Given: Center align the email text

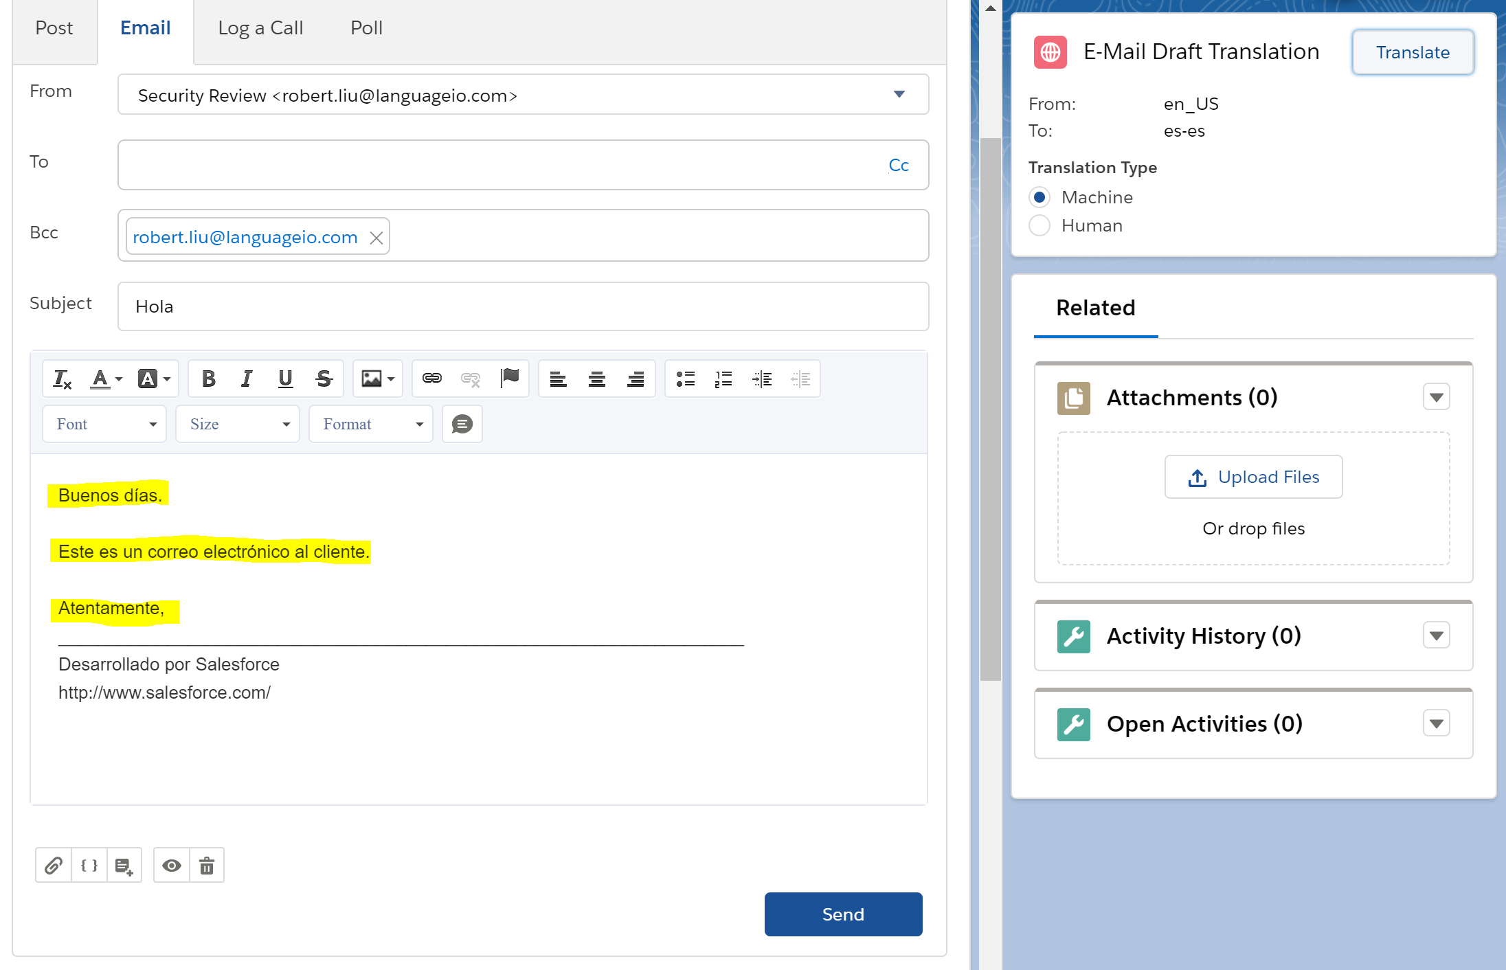Looking at the screenshot, I should [x=596, y=379].
